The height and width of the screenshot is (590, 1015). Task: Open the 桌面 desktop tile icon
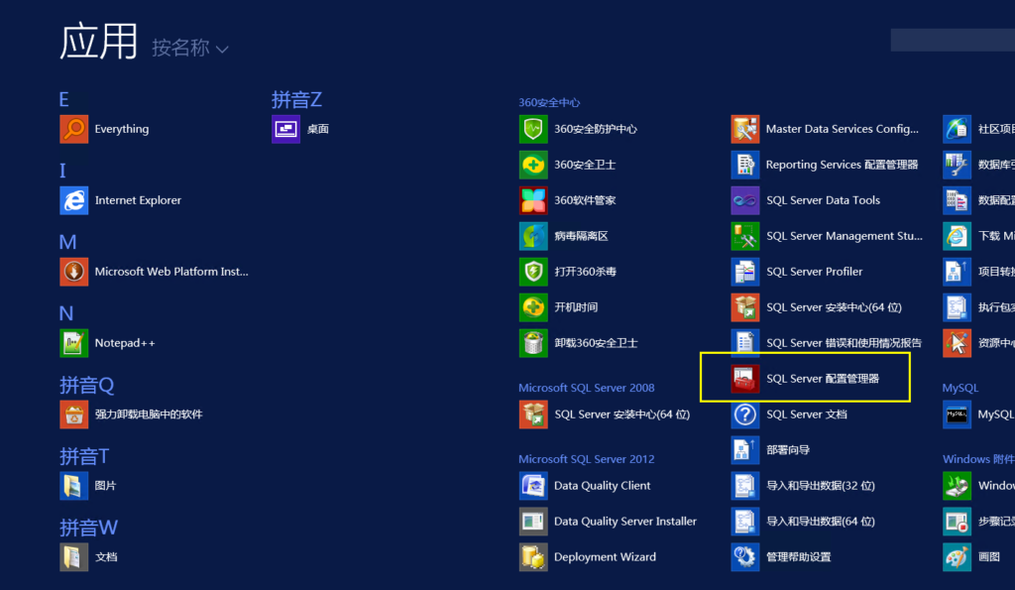coord(285,129)
